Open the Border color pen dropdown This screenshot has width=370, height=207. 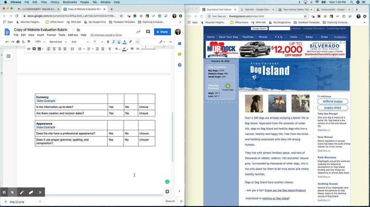click(125, 49)
